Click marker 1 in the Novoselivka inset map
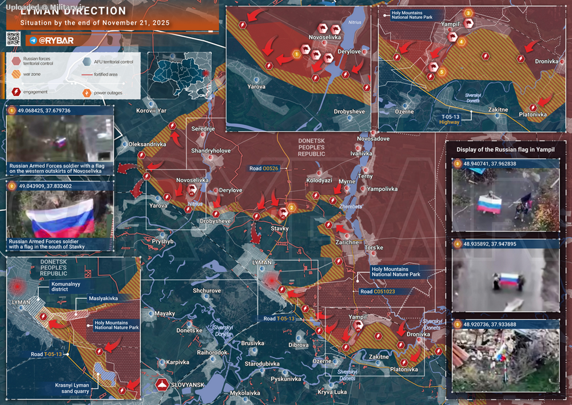The image size is (572, 405). tap(296, 54)
